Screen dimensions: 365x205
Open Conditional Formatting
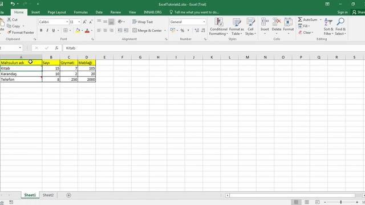(x=218, y=27)
